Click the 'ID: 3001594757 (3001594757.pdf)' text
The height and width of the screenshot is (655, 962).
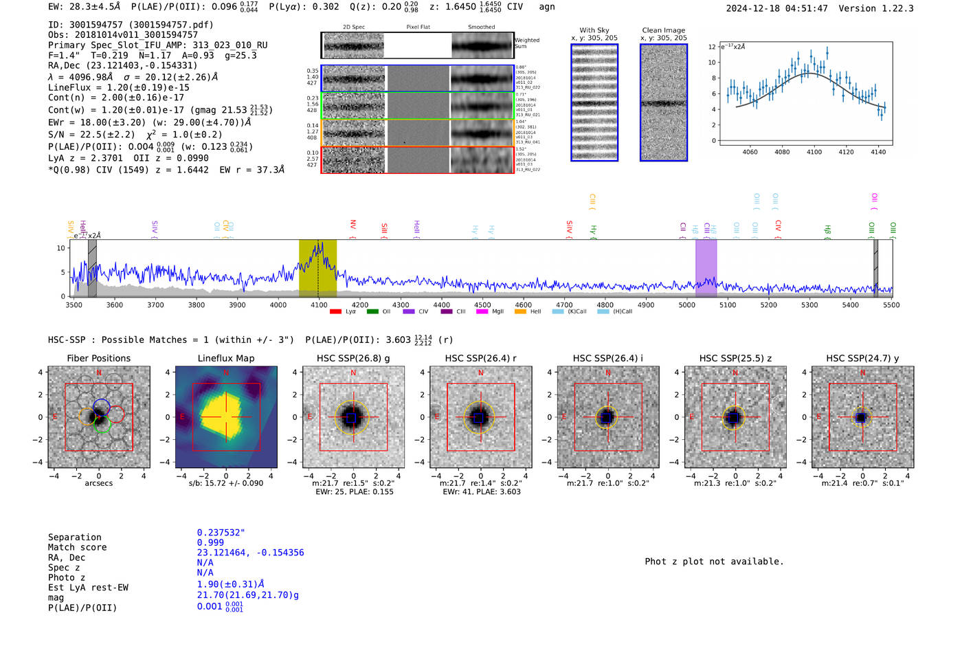[x=131, y=25]
